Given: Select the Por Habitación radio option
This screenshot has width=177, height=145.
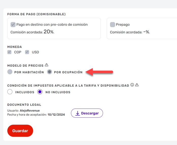Looking at the screenshot, I should click(10, 72).
